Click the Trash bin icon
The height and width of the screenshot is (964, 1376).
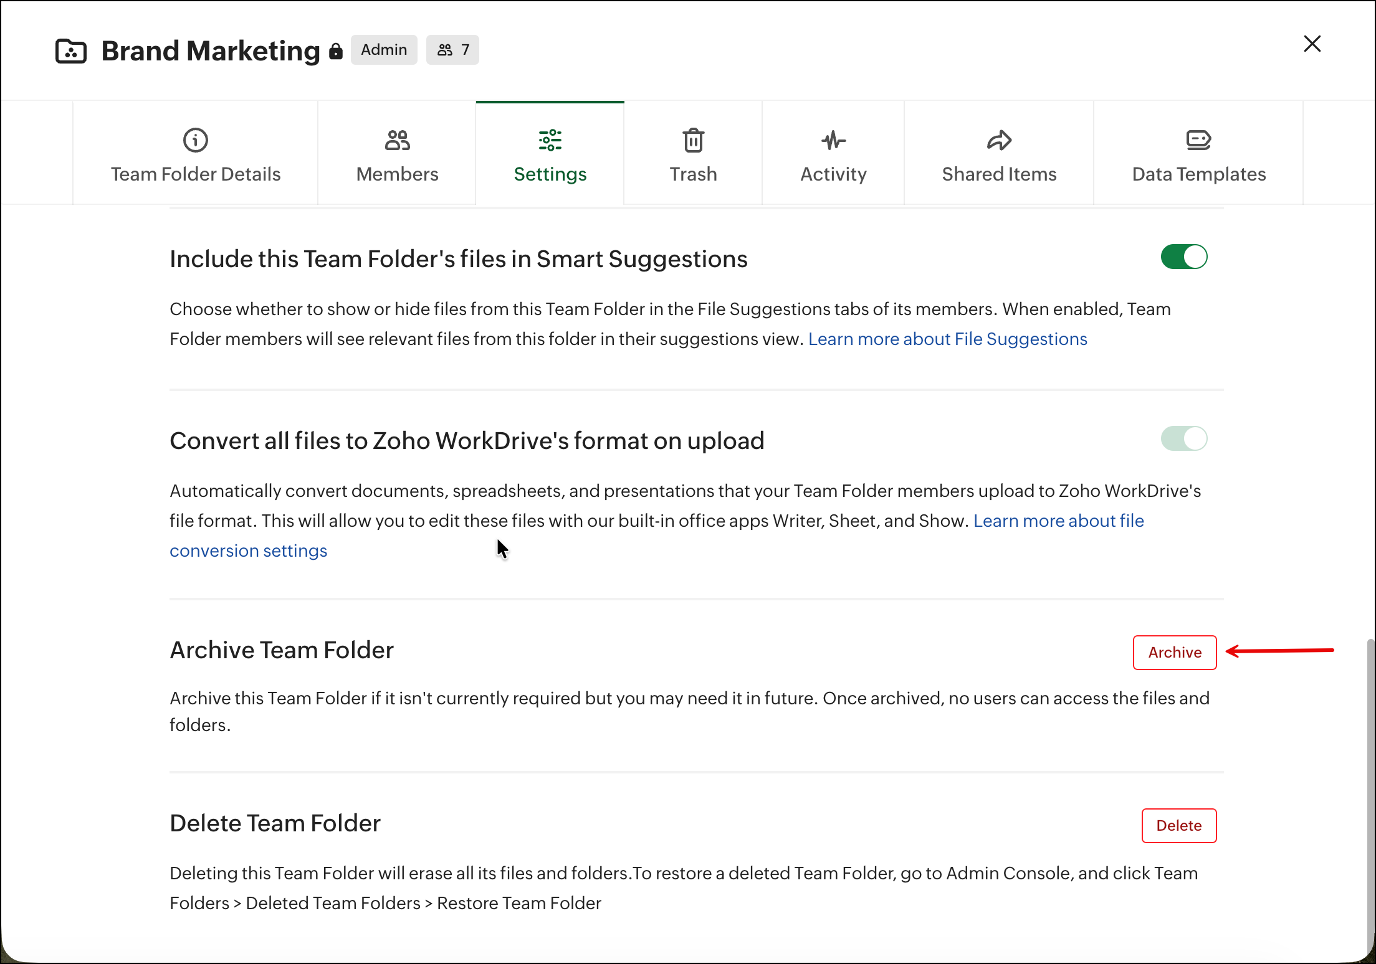click(x=693, y=140)
